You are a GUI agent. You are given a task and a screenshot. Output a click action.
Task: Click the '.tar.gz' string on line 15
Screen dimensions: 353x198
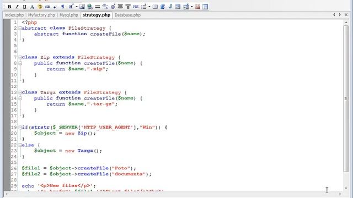pyautogui.click(x=101, y=104)
